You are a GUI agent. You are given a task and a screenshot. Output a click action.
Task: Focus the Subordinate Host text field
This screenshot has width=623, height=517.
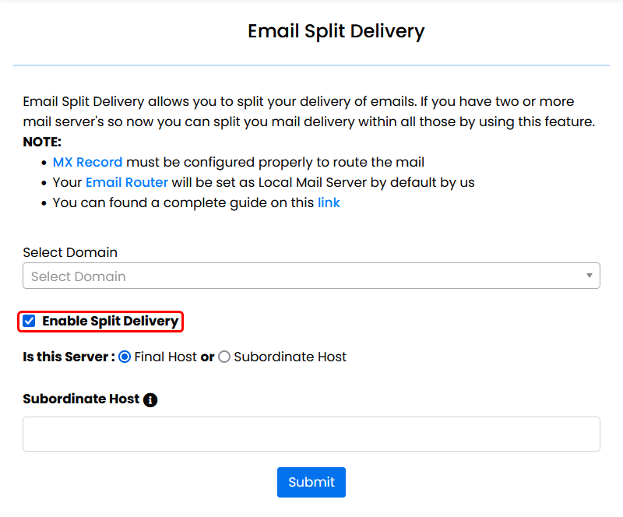(x=311, y=434)
